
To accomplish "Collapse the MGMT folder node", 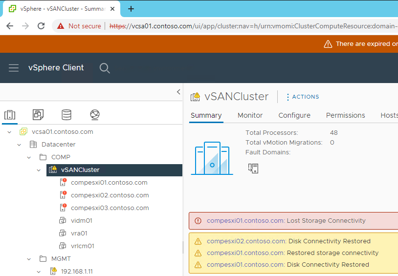I will [x=29, y=259].
